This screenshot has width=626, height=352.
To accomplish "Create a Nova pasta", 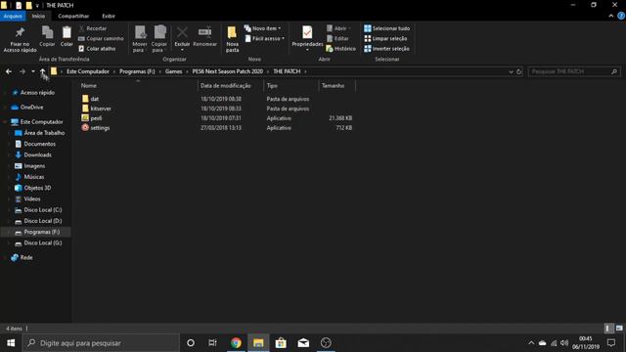I will click(232, 39).
